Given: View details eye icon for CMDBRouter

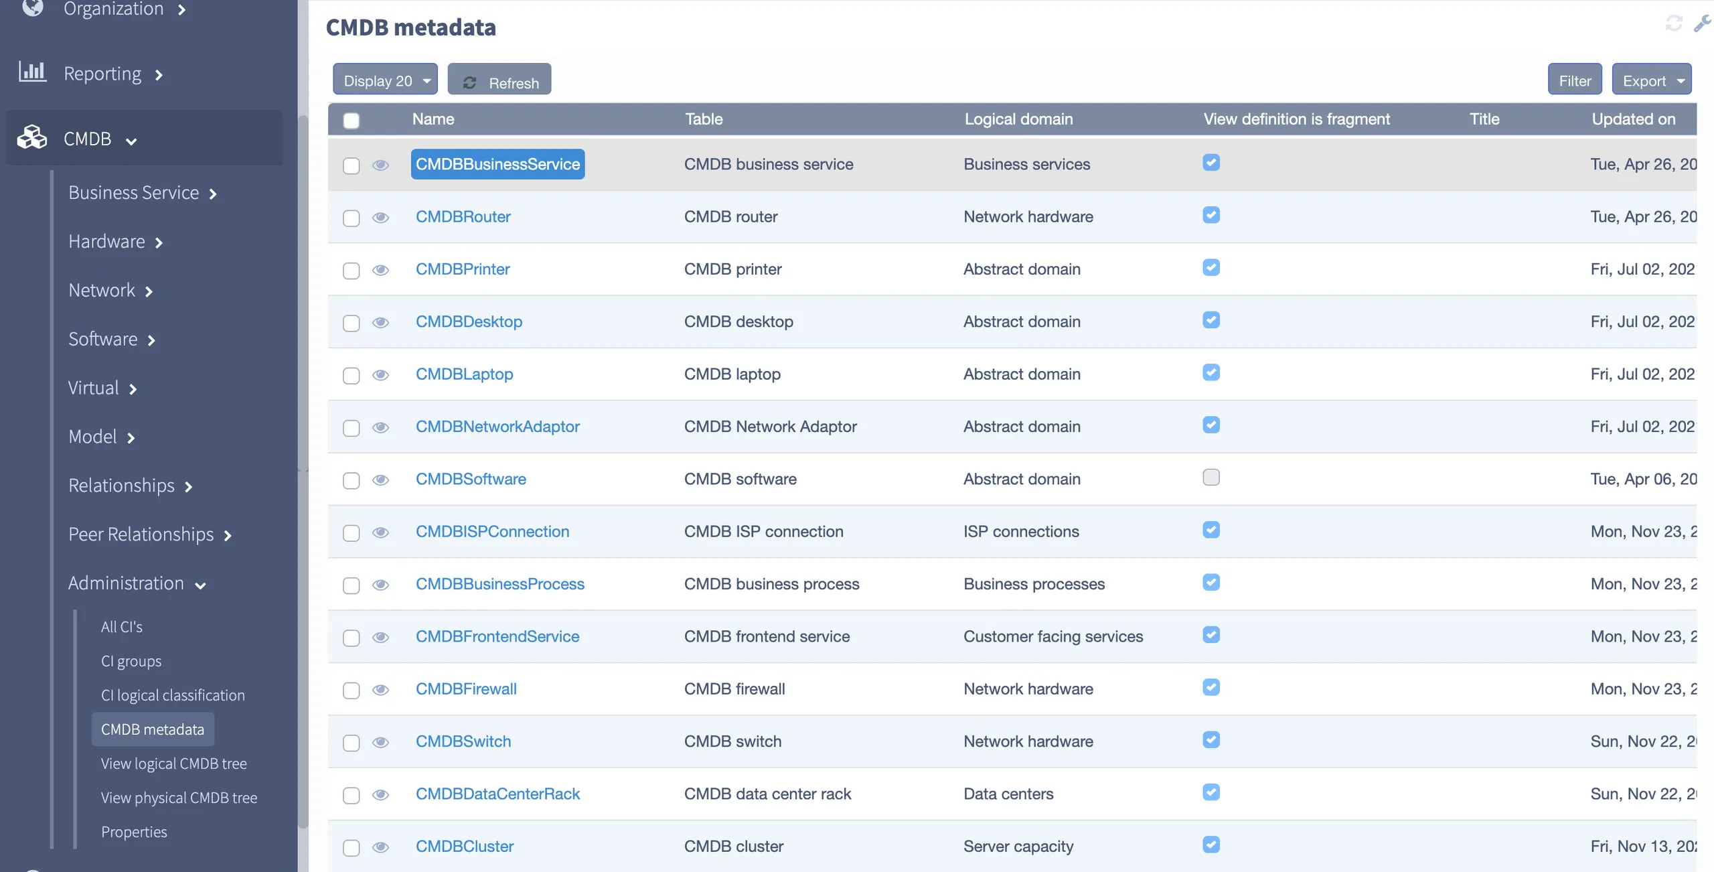Looking at the screenshot, I should click(380, 217).
